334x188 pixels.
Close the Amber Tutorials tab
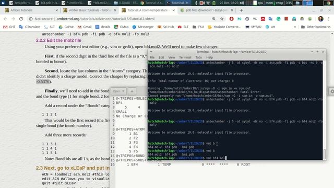pos(56,10)
